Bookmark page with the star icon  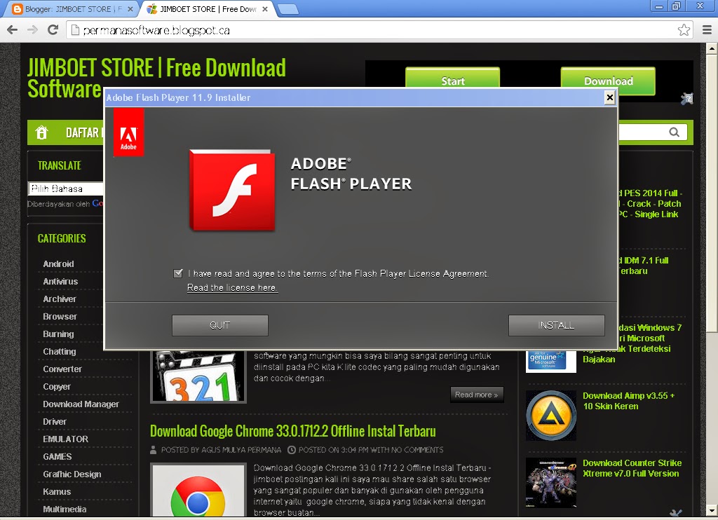click(684, 30)
